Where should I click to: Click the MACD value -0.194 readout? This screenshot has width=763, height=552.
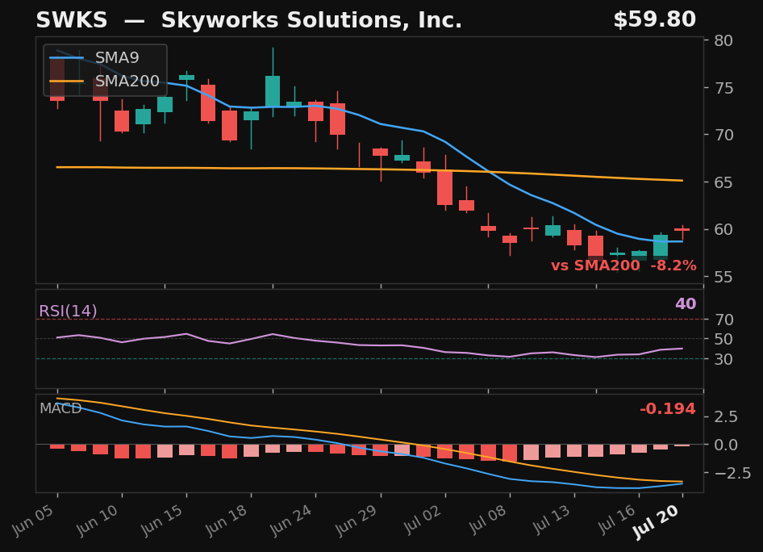click(x=668, y=409)
